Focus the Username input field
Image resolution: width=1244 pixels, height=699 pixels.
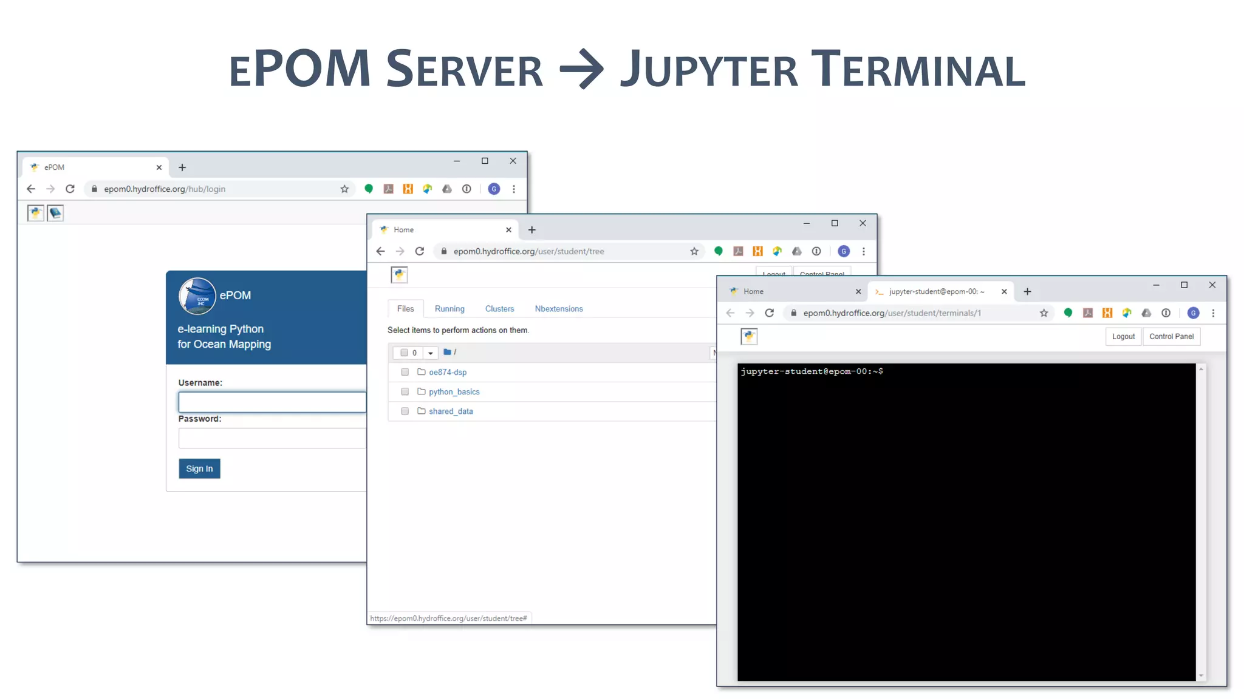pos(272,402)
